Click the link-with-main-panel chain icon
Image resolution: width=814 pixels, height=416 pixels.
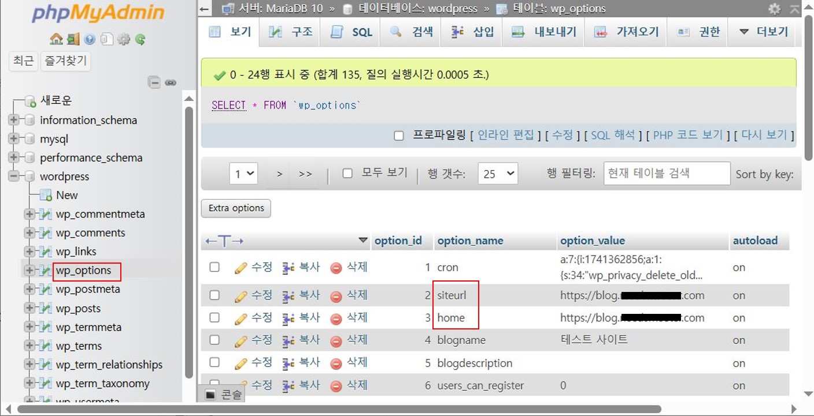coord(170,82)
